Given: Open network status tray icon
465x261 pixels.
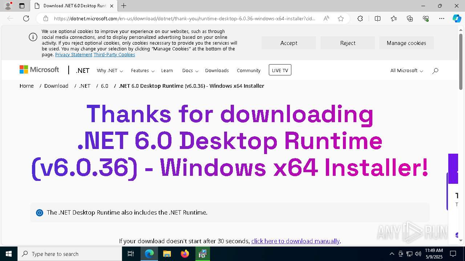Looking at the screenshot, I should (409, 254).
